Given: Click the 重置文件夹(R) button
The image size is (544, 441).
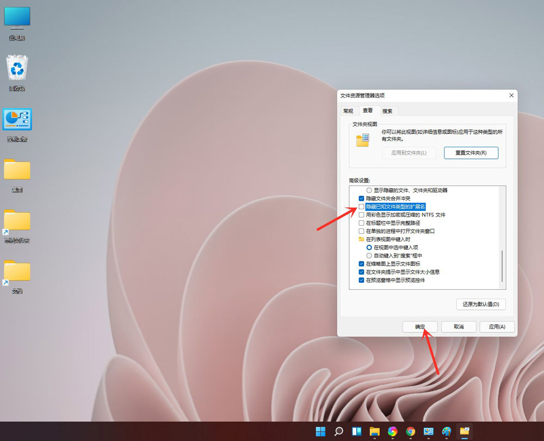Looking at the screenshot, I should [x=471, y=153].
